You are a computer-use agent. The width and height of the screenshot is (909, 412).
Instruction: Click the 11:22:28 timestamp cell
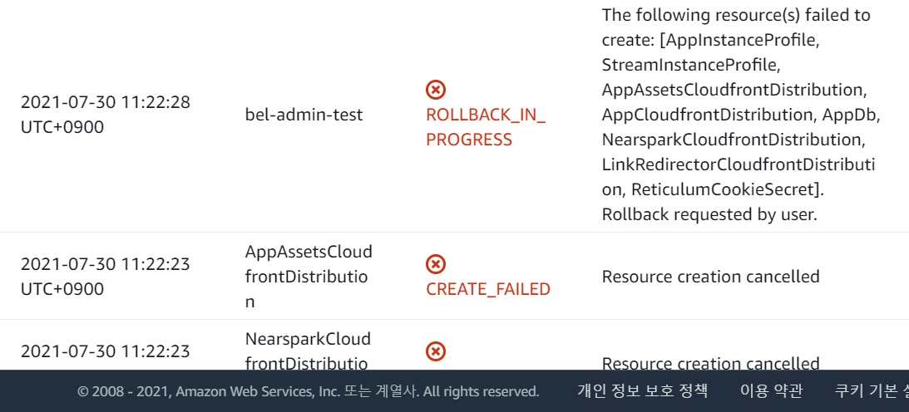coord(106,115)
